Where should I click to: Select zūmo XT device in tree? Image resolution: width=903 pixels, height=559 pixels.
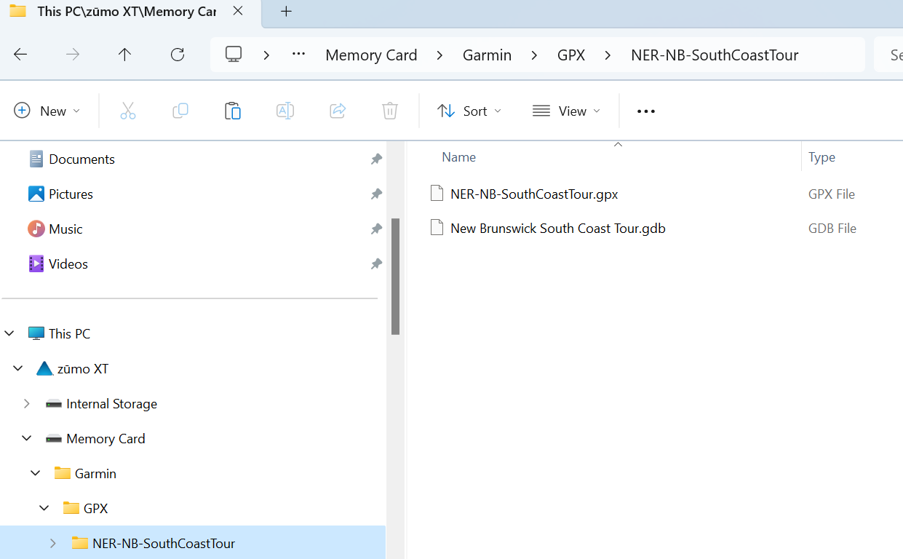tap(83, 368)
